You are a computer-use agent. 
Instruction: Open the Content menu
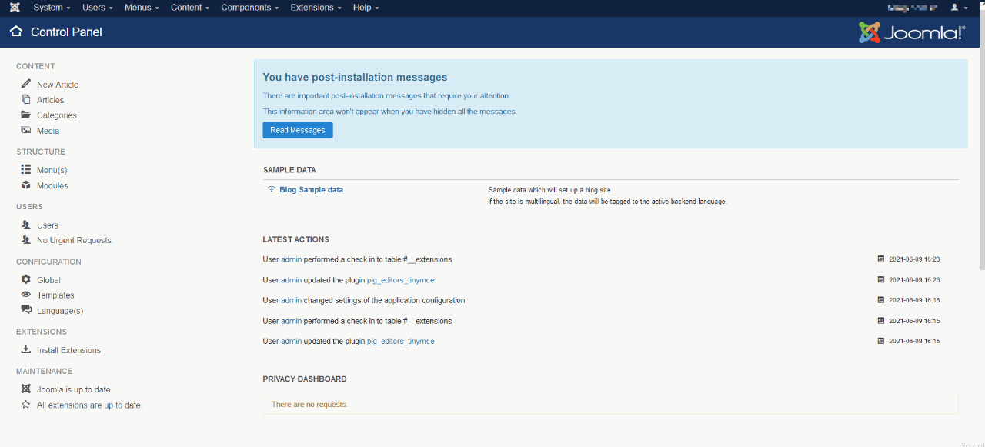pyautogui.click(x=190, y=8)
